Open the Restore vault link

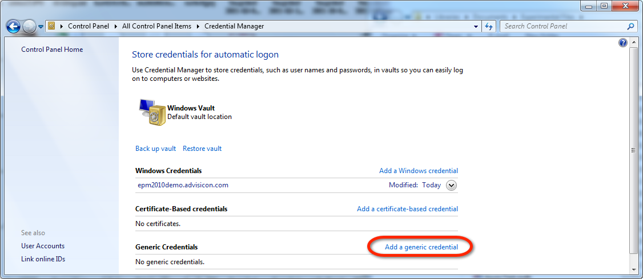tap(202, 149)
